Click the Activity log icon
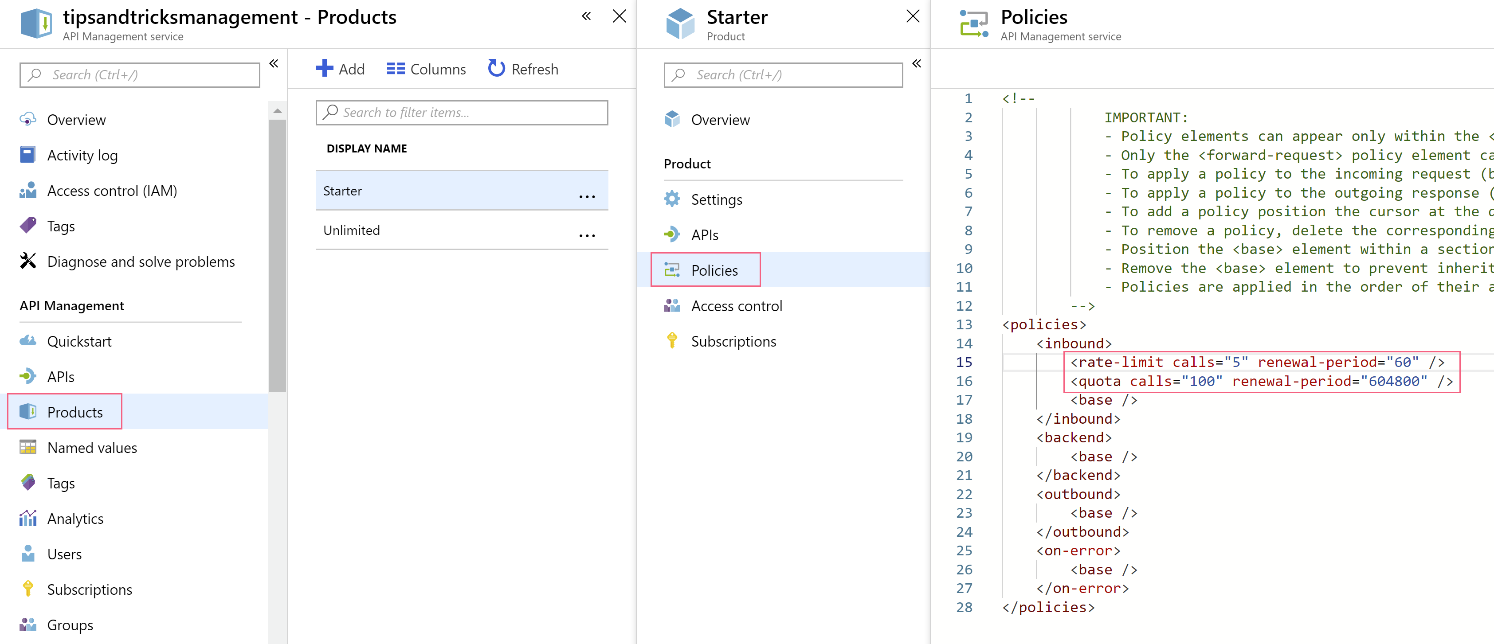This screenshot has width=1494, height=644. [x=28, y=155]
